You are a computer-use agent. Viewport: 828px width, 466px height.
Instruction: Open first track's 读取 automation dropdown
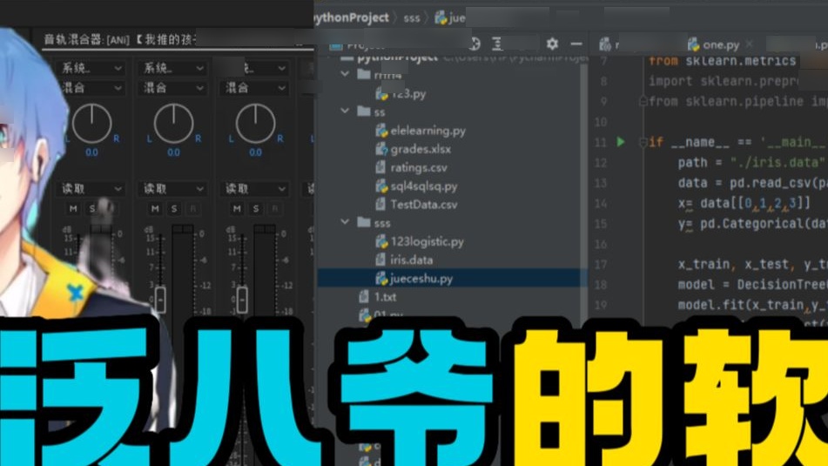pos(91,189)
